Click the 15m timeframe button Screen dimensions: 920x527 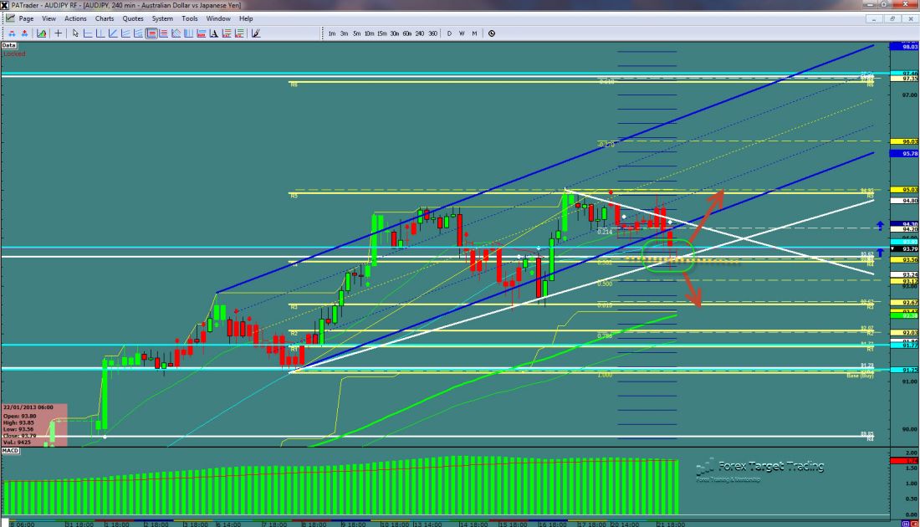[381, 33]
